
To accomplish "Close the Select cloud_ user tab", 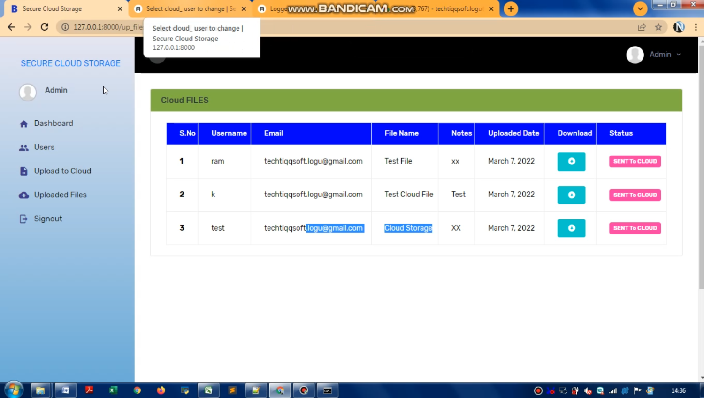I will [244, 9].
